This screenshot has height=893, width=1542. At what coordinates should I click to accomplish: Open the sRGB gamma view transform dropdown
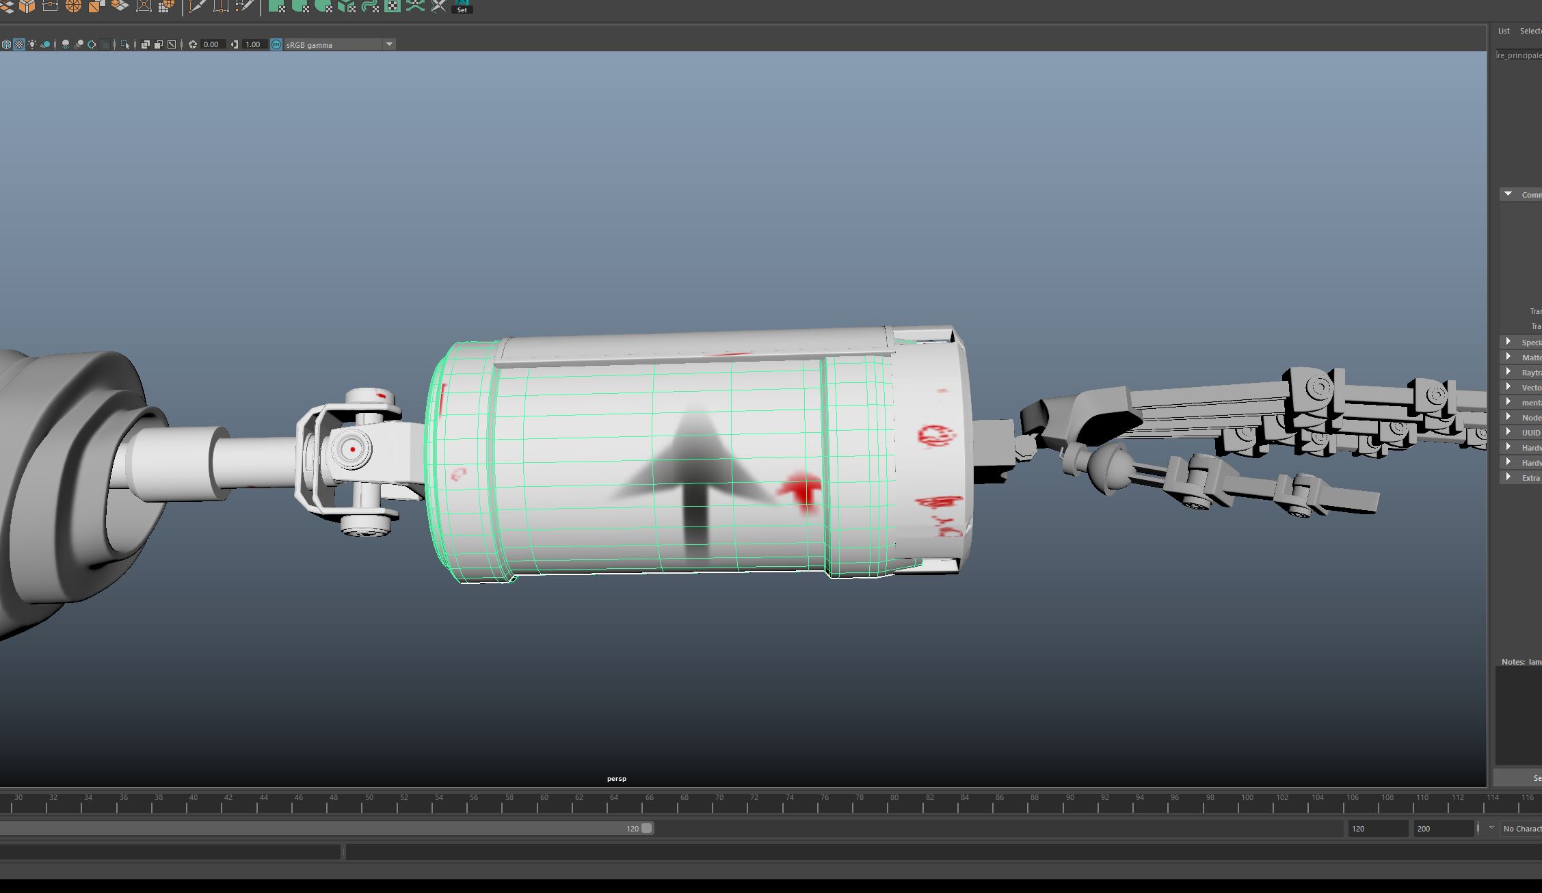click(389, 44)
